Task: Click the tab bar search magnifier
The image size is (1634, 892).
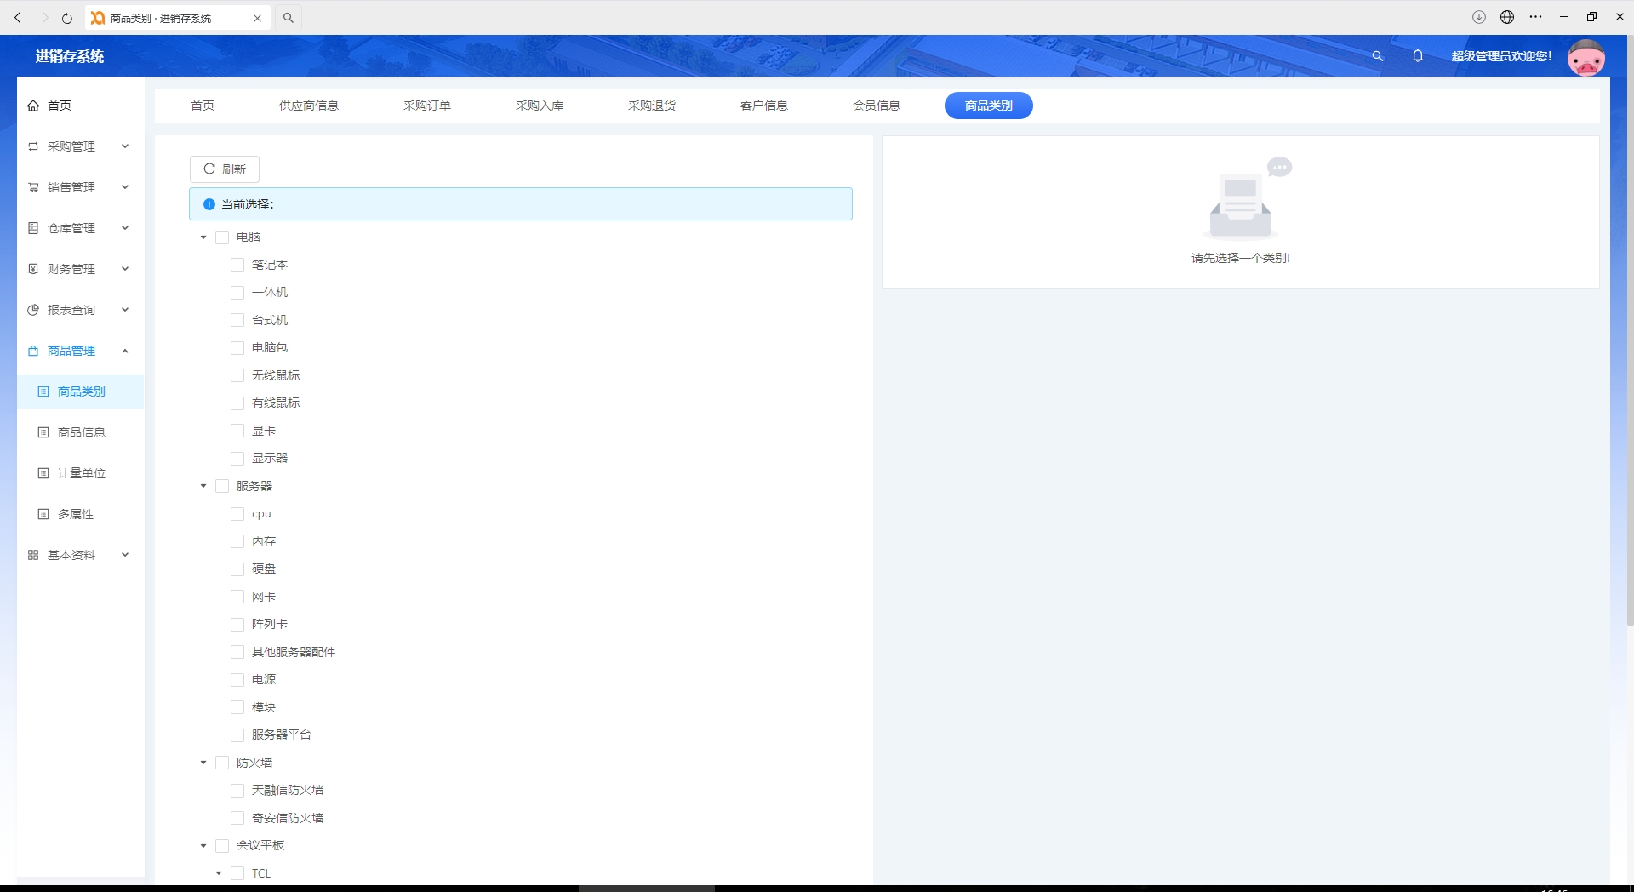Action: coord(289,18)
